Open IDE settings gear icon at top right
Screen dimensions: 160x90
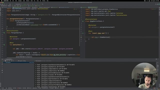(x=157, y=4)
